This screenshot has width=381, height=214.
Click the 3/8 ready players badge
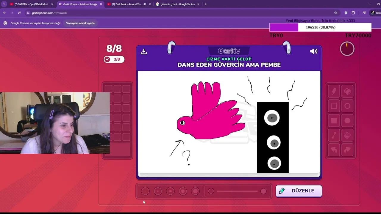pos(114,59)
